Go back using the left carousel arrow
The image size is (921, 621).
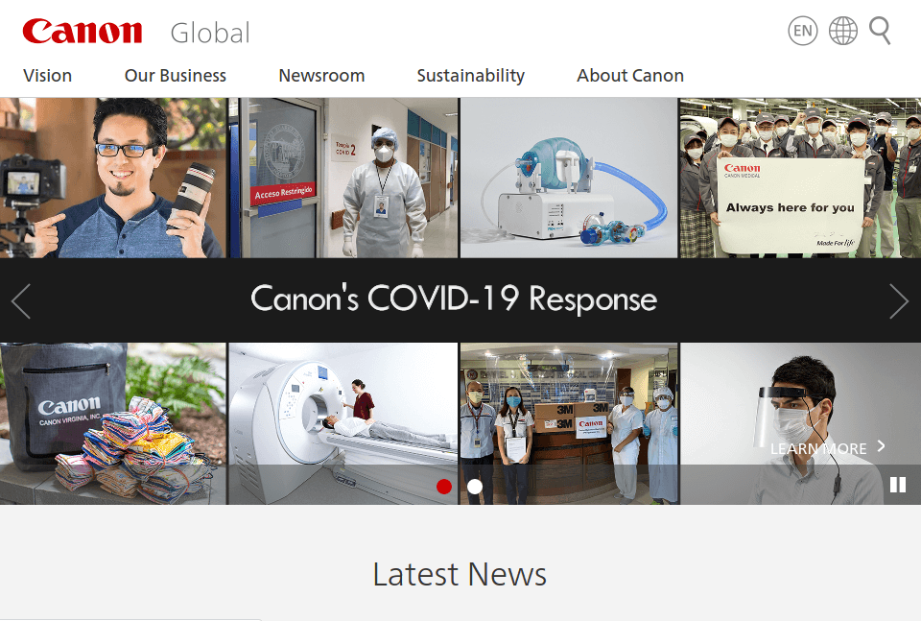click(x=20, y=300)
